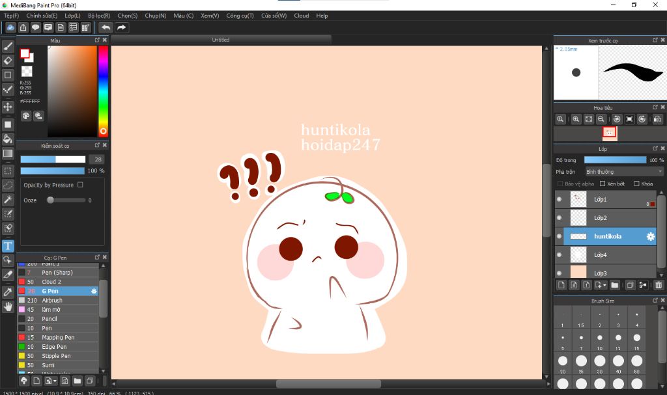The height and width of the screenshot is (395, 667).
Task: Adjust the Độ trong opacity bar
Action: tap(615, 160)
